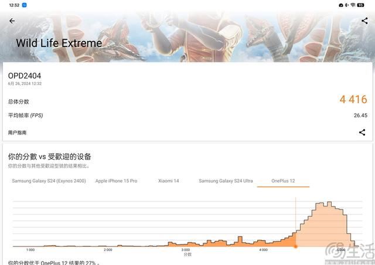
Task: Tap the OPD2404 device name
Action: pyautogui.click(x=24, y=76)
